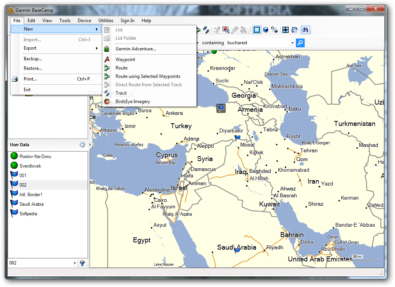The image size is (395, 287).
Task: Click the search field containing bucharest
Action: [258, 43]
